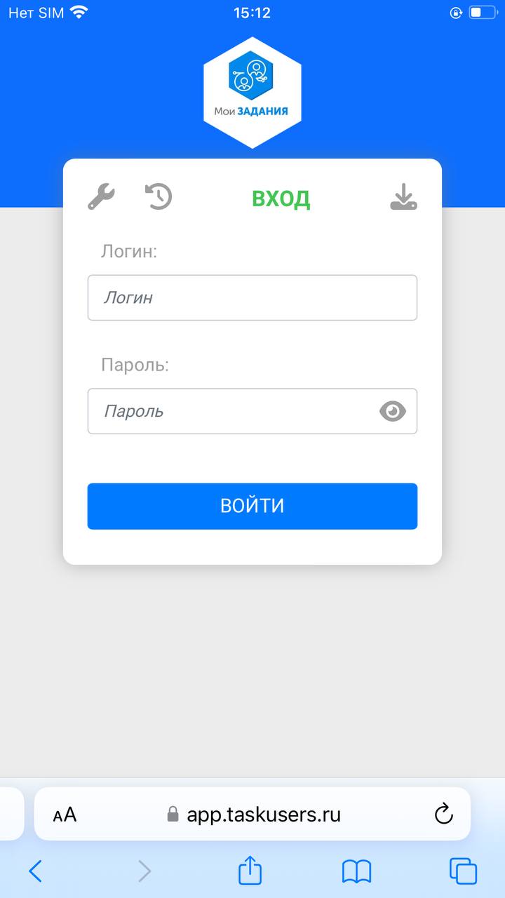Open the Safari share sheet

tap(250, 871)
